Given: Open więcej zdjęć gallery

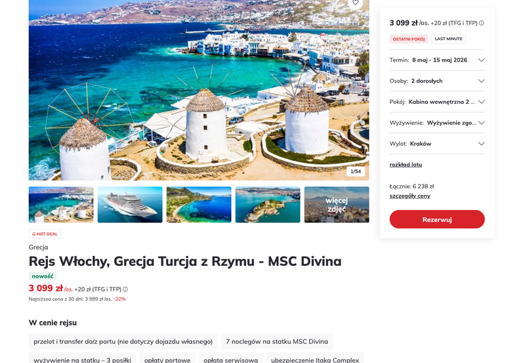Looking at the screenshot, I should [337, 205].
